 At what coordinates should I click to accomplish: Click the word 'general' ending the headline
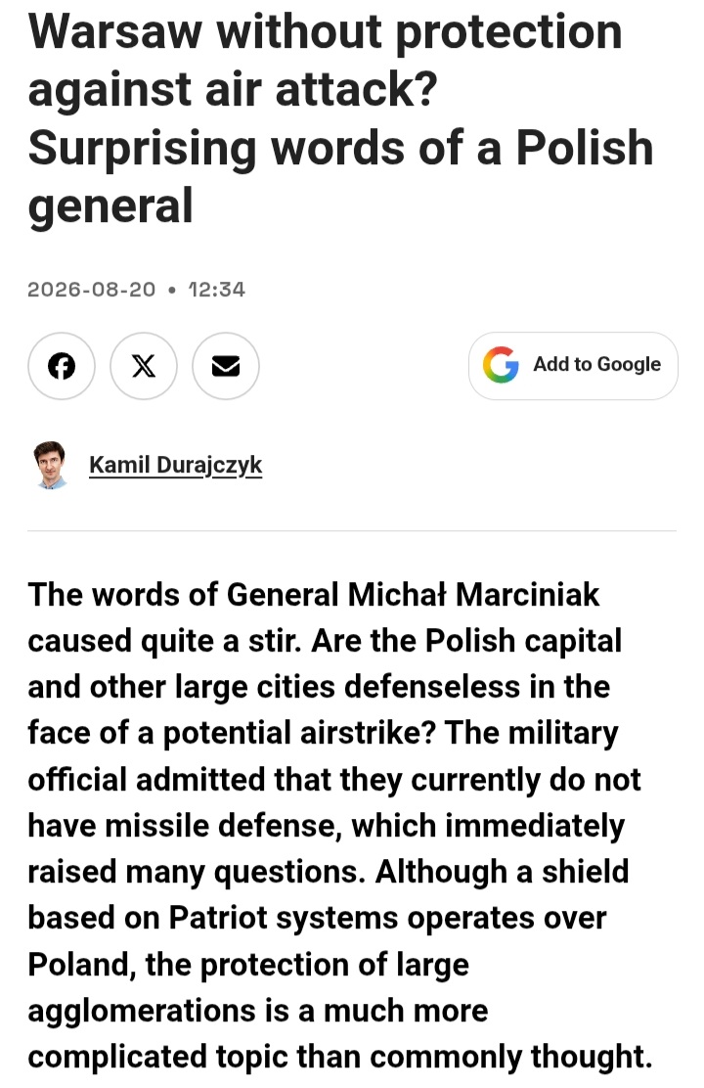pos(110,206)
